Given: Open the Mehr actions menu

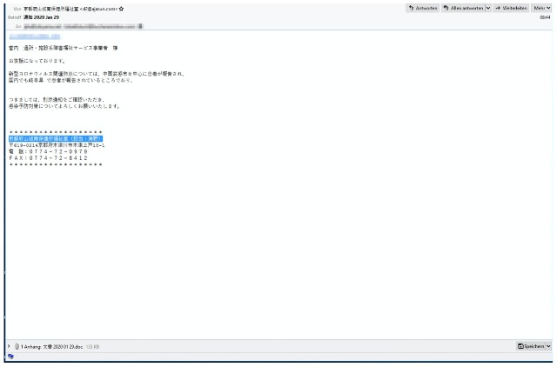Looking at the screenshot, I should [x=541, y=8].
